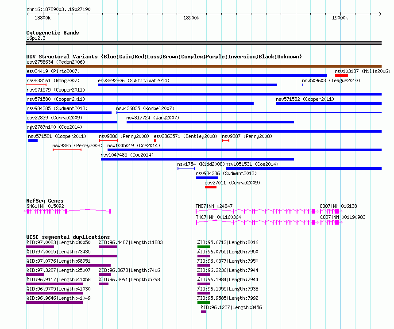This screenshot has width=394, height=329.
Task: Click duplication %ID:97.0055|Length:73435 bar
Action: point(72,256)
